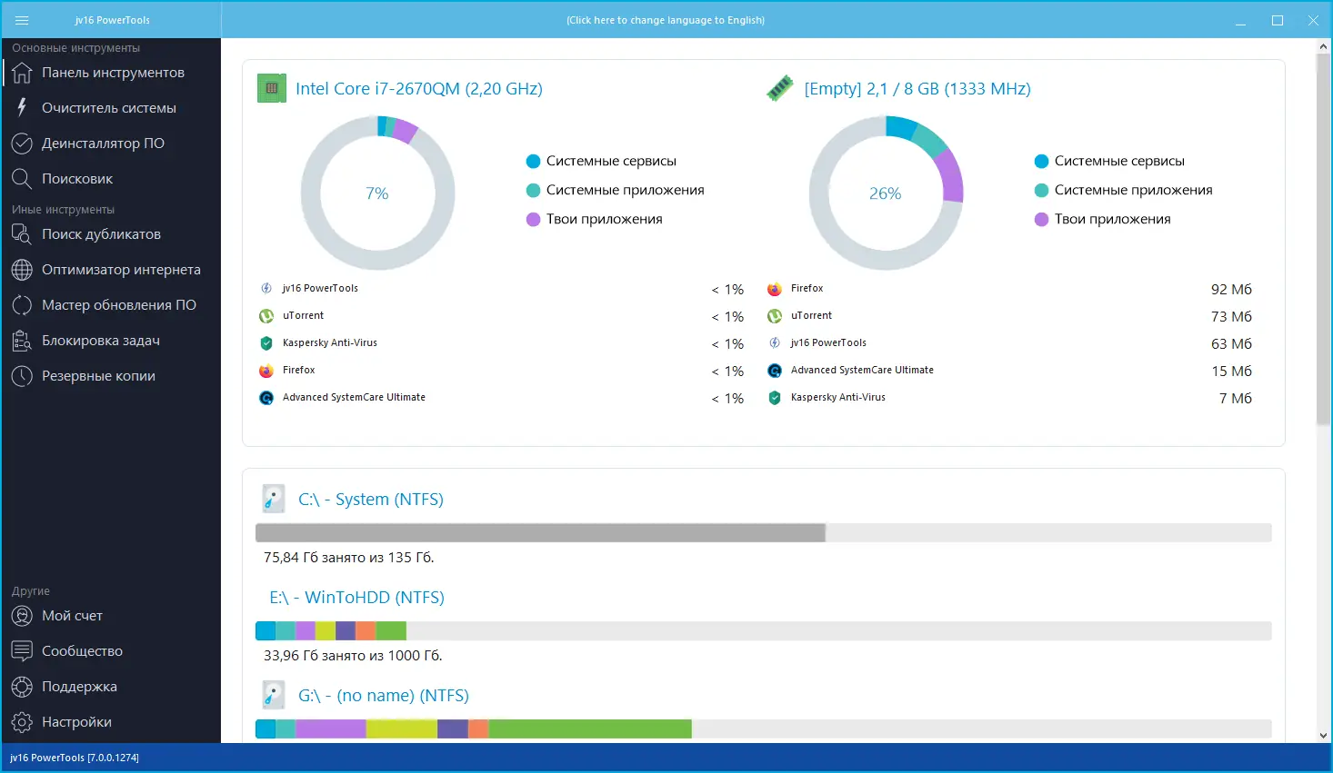Click the Intel Core i7-2670QM heading

(x=419, y=89)
